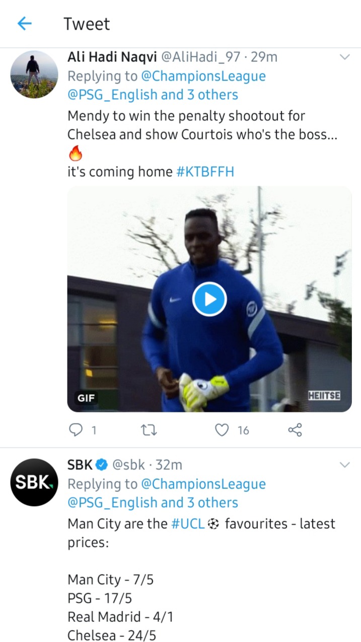361x642 pixels.
Task: Tap the SBK verified badge
Action: 101,465
